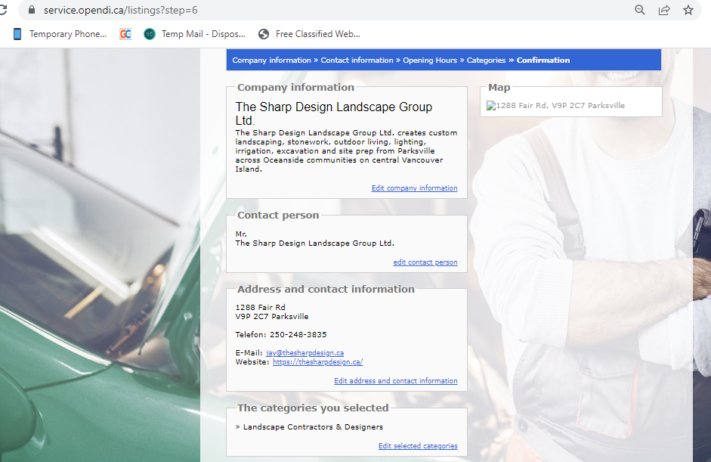Image resolution: width=711 pixels, height=462 pixels.
Task: Click the company name heading text
Action: click(x=334, y=113)
